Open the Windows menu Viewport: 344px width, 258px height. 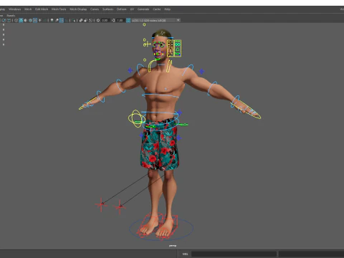tap(15, 9)
